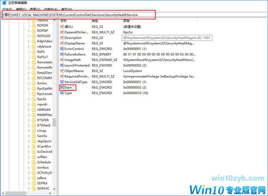Viewport: 268px width, 196px height.
Task: Click the tree pane scroll-up arrow
Action: (x=54, y=20)
